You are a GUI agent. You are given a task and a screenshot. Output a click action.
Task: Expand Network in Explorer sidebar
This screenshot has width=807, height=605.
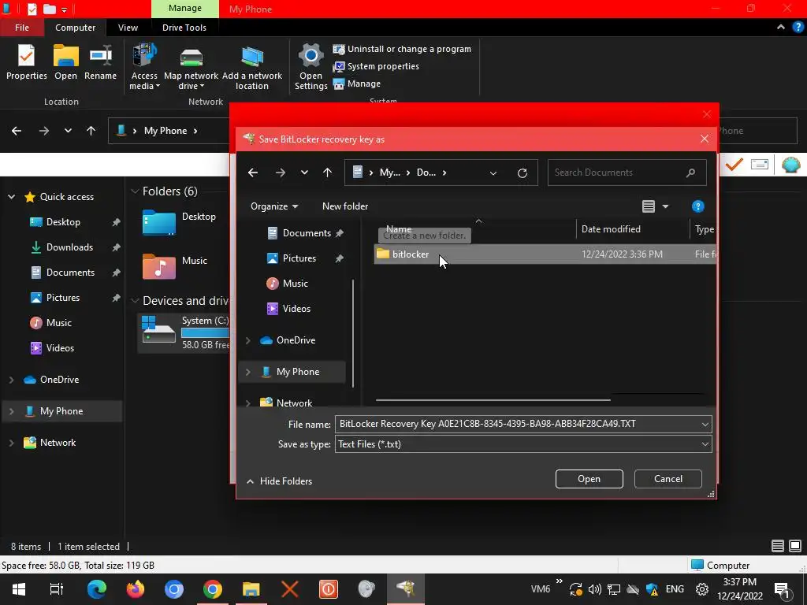coord(11,443)
